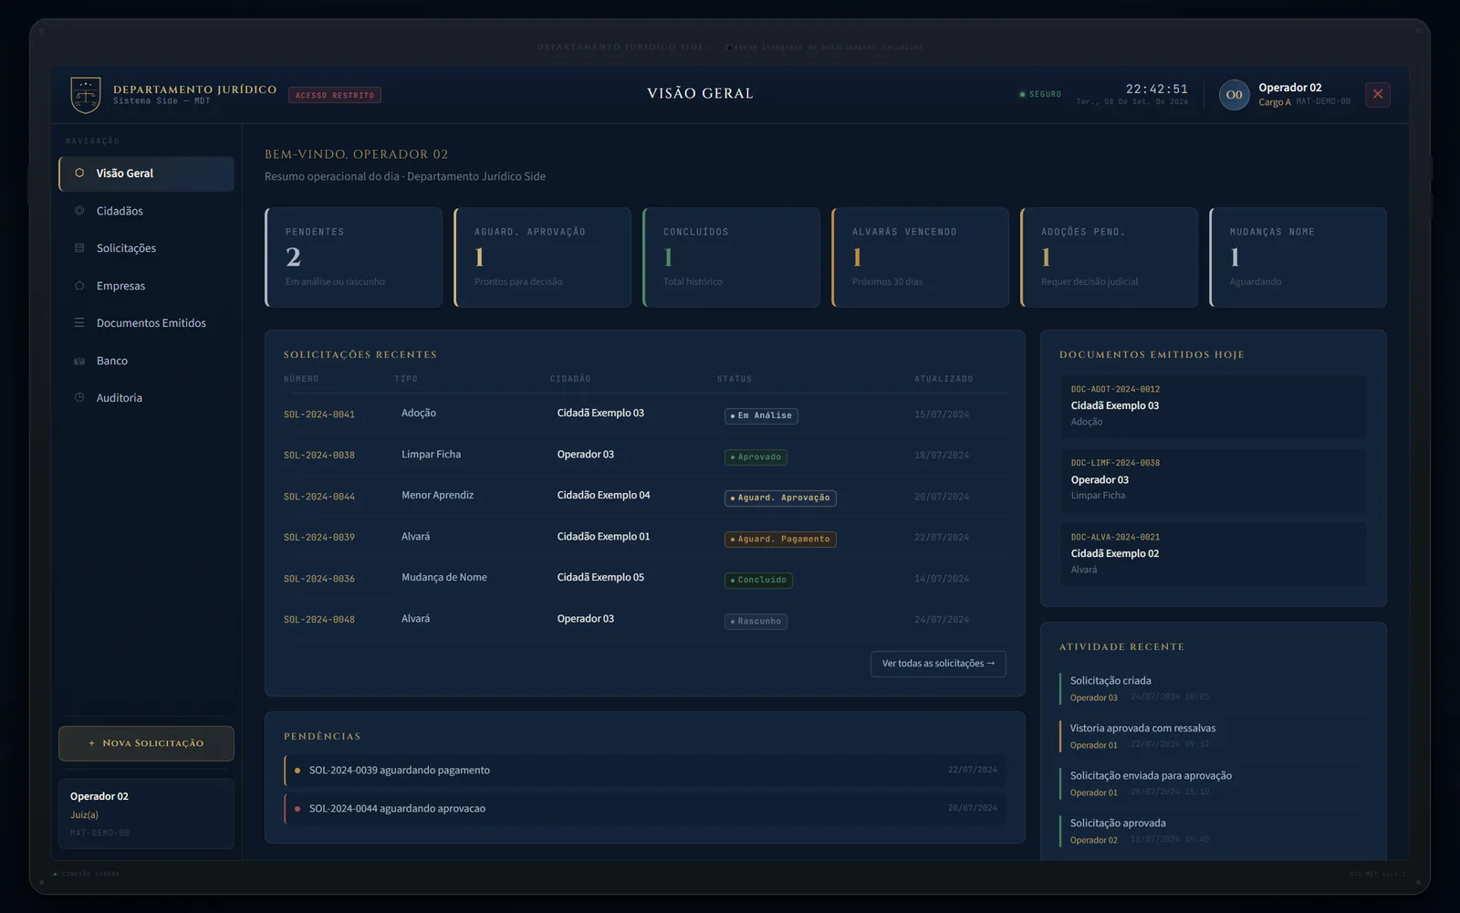The height and width of the screenshot is (913, 1460).
Task: Click the Nova Solicitação button
Action: (x=147, y=743)
